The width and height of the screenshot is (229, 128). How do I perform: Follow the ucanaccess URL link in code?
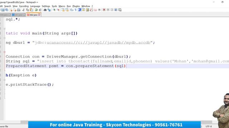(98, 43)
